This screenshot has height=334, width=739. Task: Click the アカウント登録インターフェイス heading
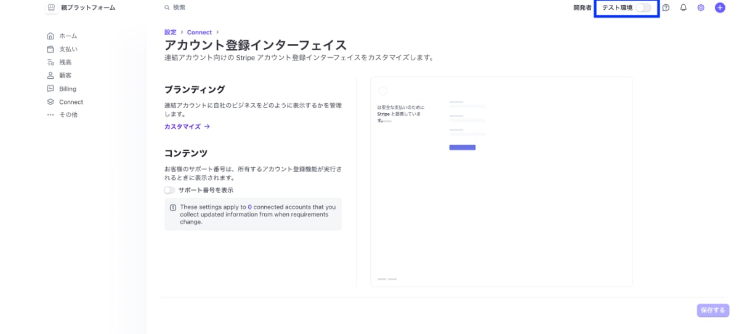pos(256,45)
